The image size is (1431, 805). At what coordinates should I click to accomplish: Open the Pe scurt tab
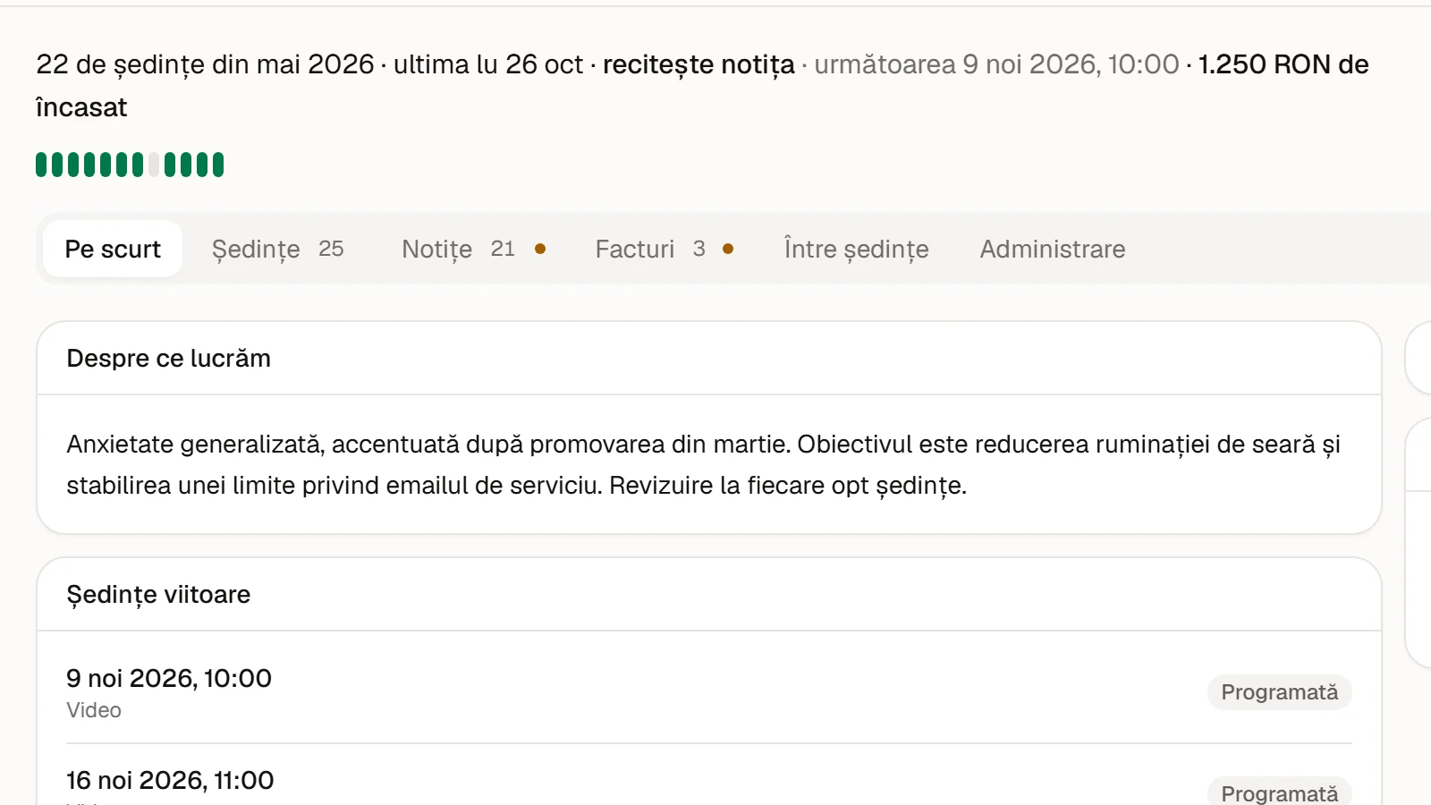point(113,249)
